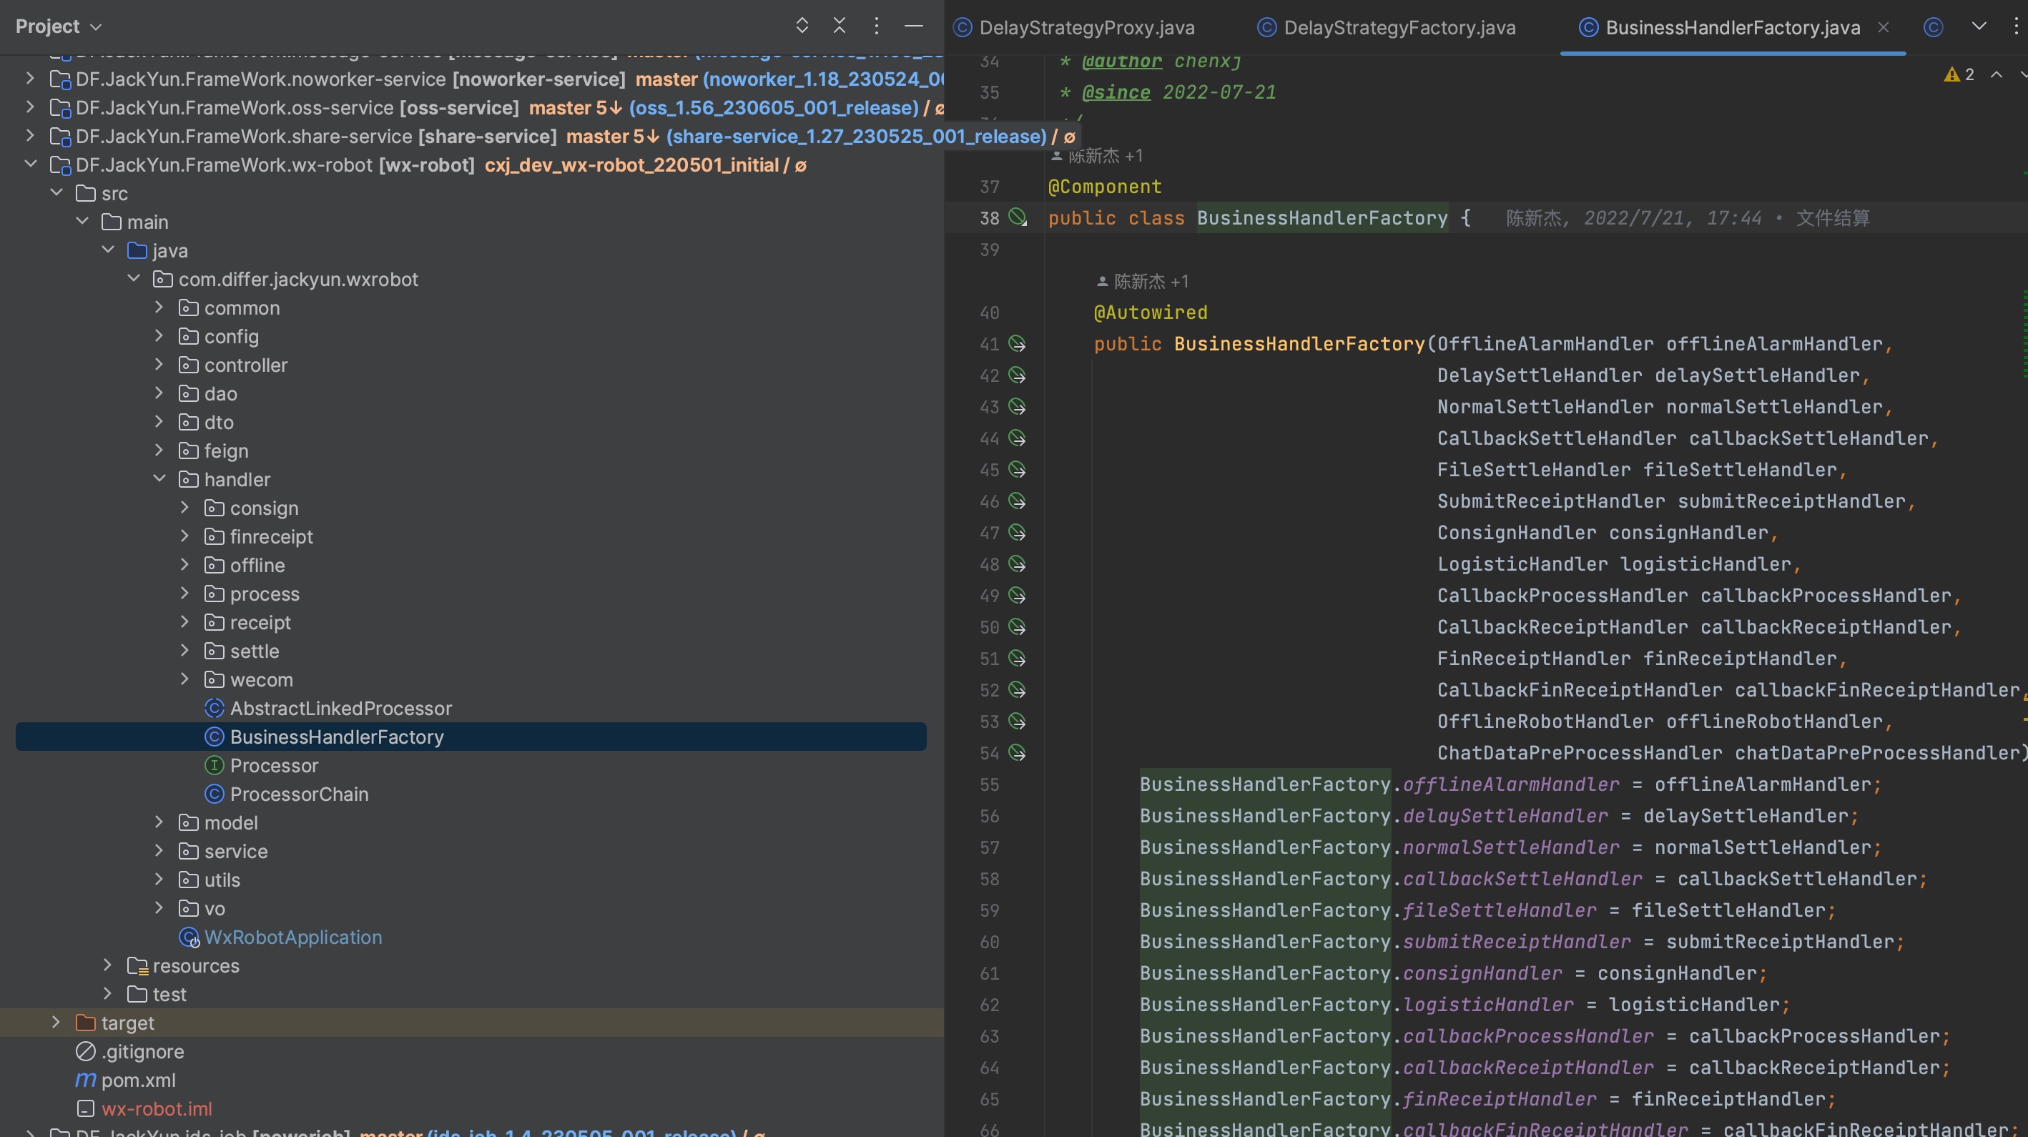
Task: Click the autowired gutter icon on line 45
Action: pyautogui.click(x=1017, y=470)
